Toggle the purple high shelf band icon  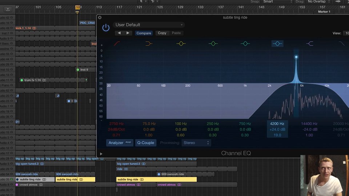coord(310,44)
